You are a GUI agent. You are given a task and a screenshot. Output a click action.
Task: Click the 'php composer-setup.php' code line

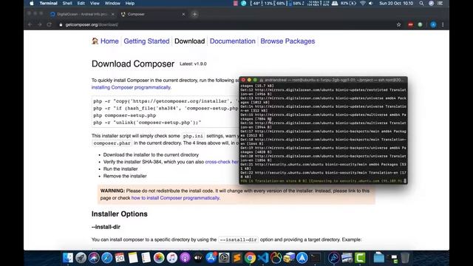point(125,115)
